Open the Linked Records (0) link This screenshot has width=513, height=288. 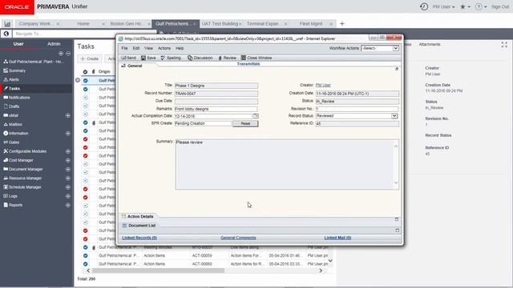pos(139,238)
